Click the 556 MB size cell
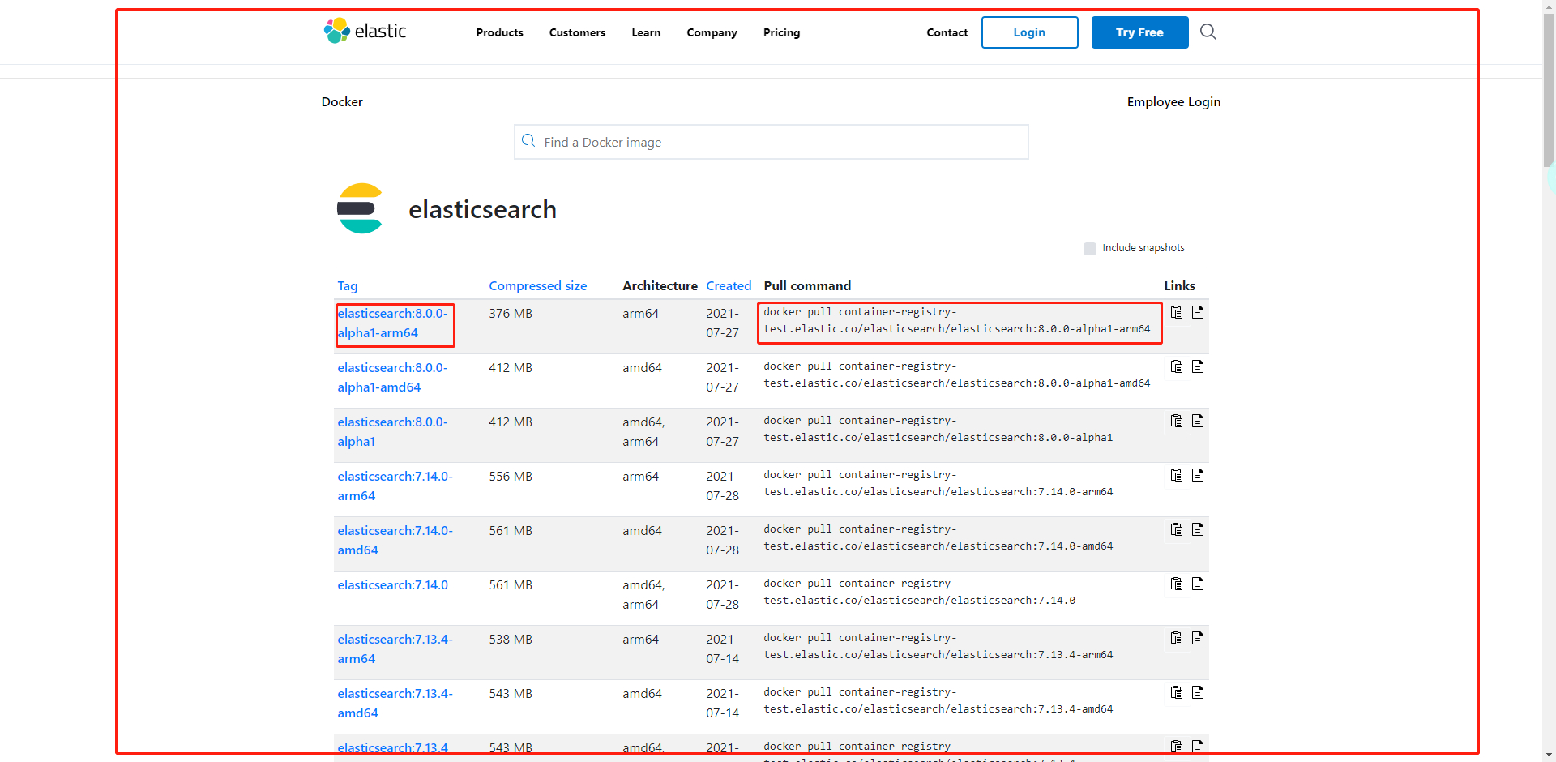 coord(511,477)
